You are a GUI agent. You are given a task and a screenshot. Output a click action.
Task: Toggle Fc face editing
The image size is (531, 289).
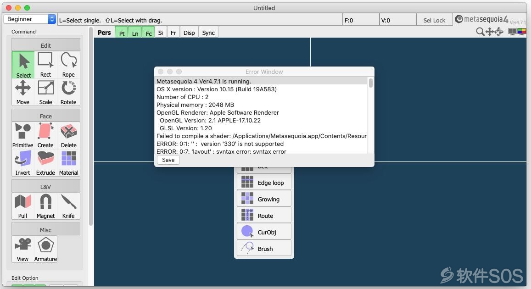pos(148,33)
